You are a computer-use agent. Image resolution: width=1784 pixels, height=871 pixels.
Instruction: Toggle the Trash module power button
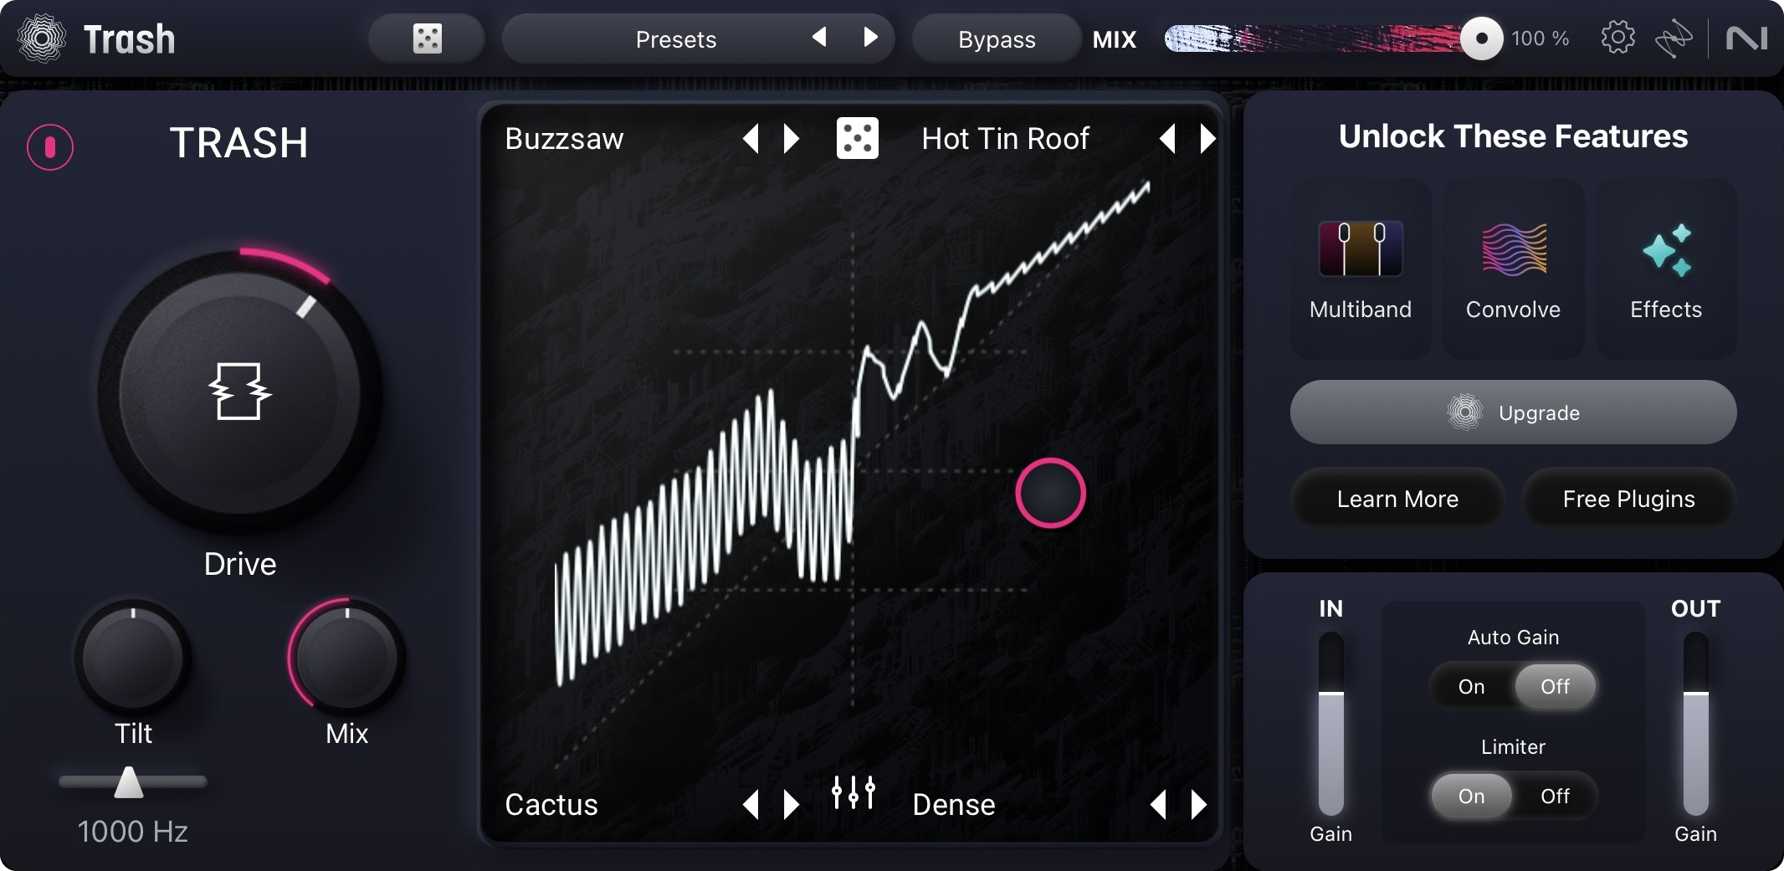pos(50,147)
